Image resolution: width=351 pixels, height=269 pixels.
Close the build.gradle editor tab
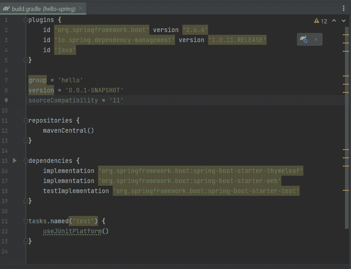coord(81,8)
